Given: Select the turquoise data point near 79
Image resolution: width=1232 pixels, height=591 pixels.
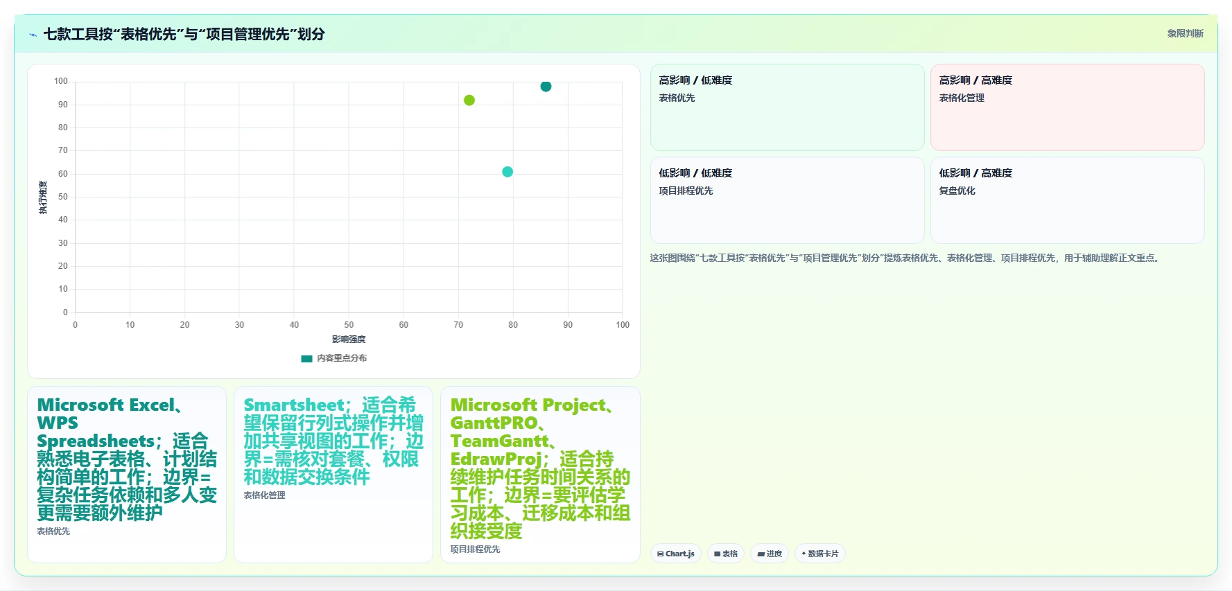Looking at the screenshot, I should click(x=507, y=172).
